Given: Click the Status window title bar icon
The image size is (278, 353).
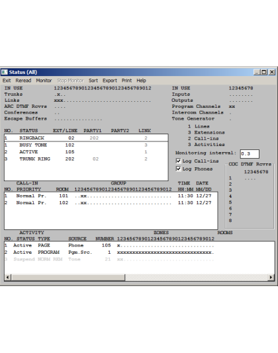Looking at the screenshot, I should [5, 72].
